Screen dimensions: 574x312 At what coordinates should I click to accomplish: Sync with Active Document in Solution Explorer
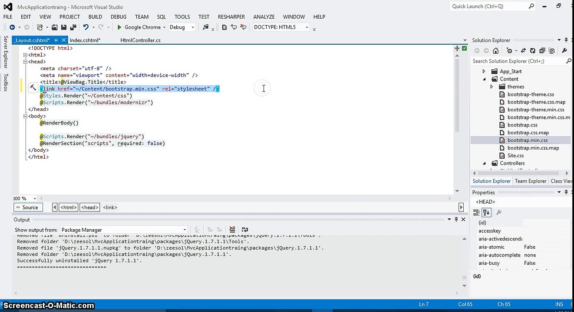tap(523, 51)
